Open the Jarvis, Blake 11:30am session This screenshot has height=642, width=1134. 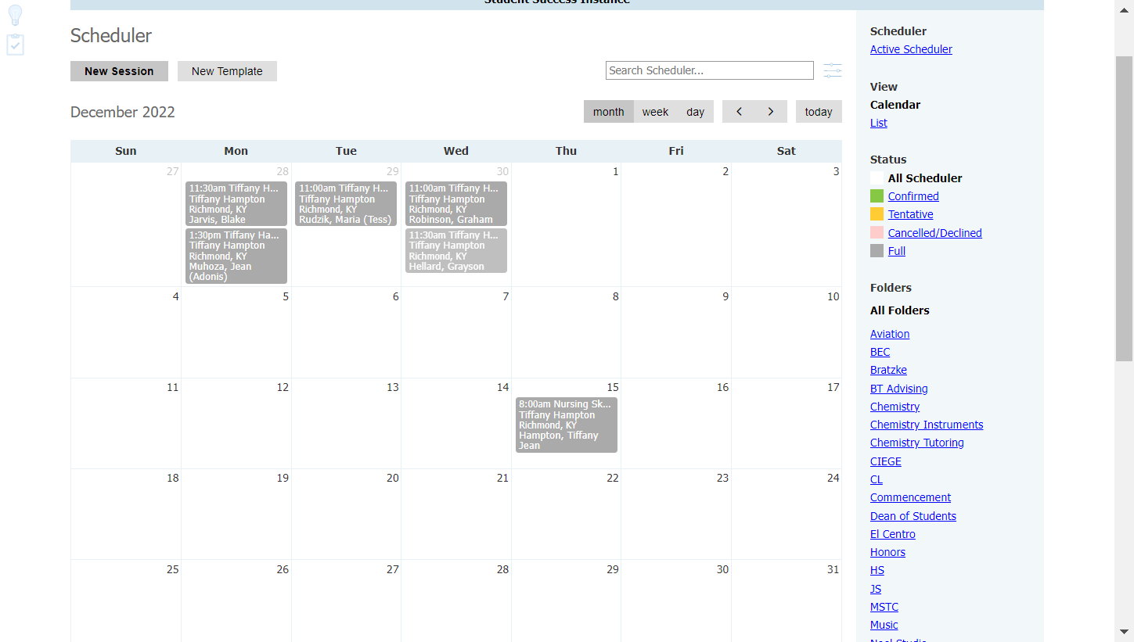click(x=236, y=204)
